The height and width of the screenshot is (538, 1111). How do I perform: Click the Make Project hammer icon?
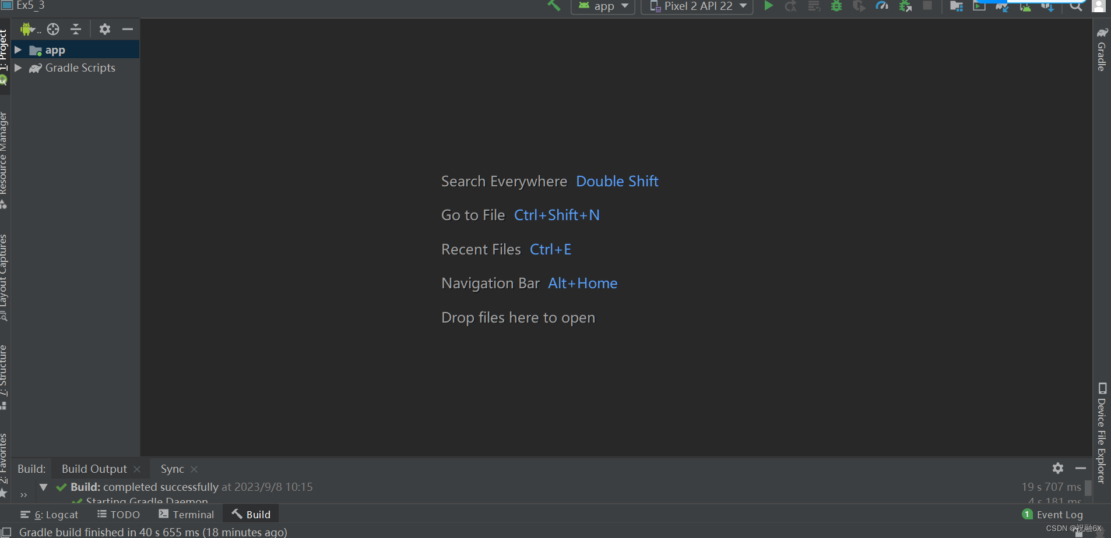(553, 6)
